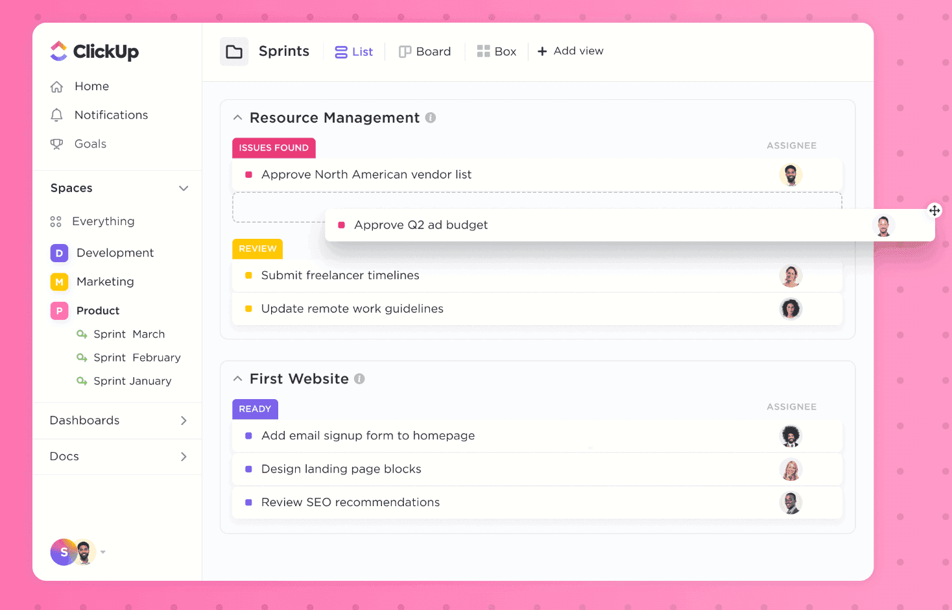Screen dimensions: 952x610
Task: Click the Add view button
Action: coord(571,51)
